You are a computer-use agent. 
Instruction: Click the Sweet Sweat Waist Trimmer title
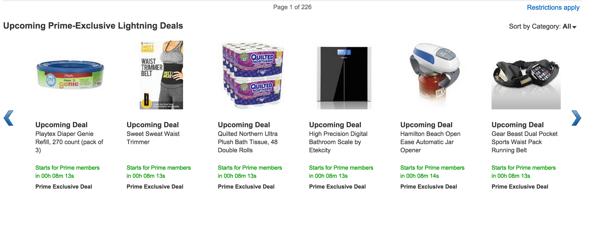click(153, 138)
